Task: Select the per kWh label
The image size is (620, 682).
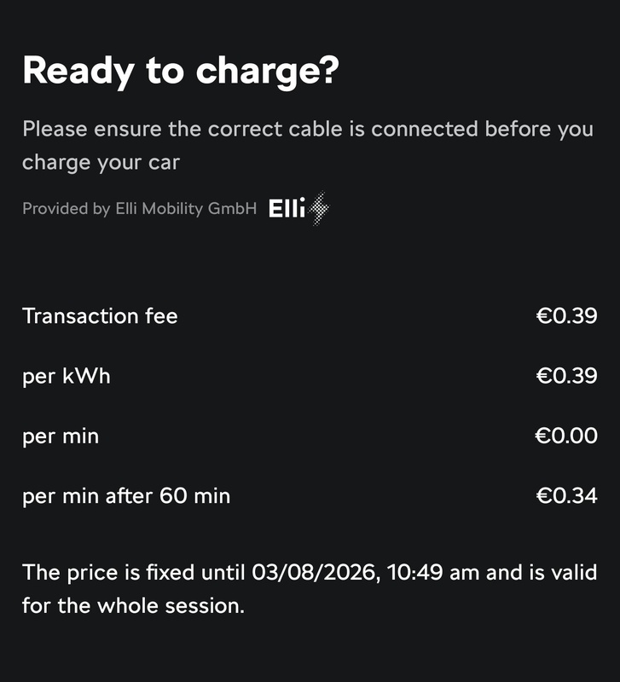Action: (x=67, y=376)
